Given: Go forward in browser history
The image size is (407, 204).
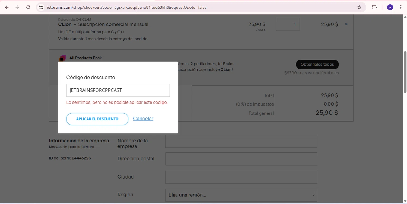Looking at the screenshot, I should click(x=17, y=7).
